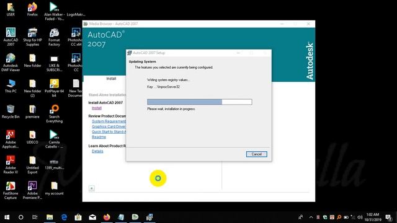
Task: Open the Camila Cabello media file
Action: [54, 139]
